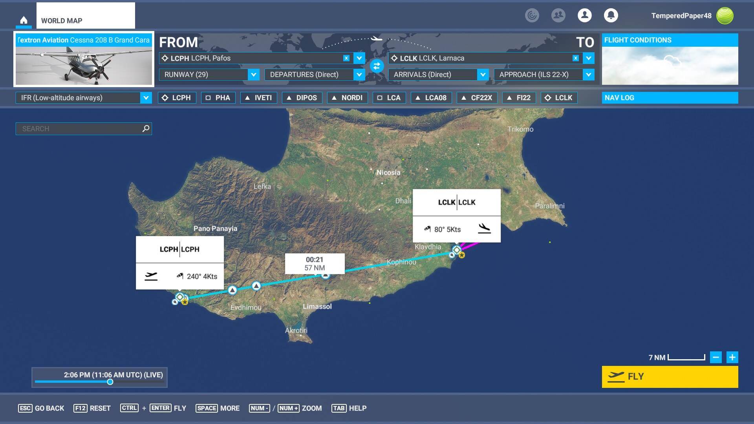Screen dimensions: 754x424
Task: Open IFR Low-altitude airways flight type dropdown
Action: [x=146, y=98]
